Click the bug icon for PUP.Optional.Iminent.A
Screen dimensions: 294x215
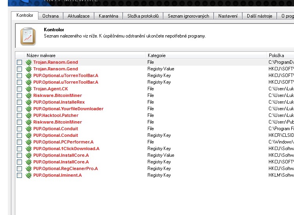(x=29, y=175)
